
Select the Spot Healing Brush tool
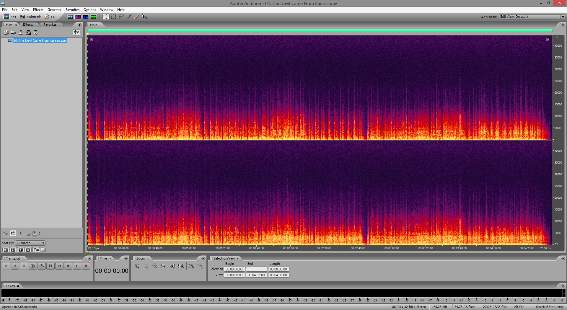pos(136,17)
